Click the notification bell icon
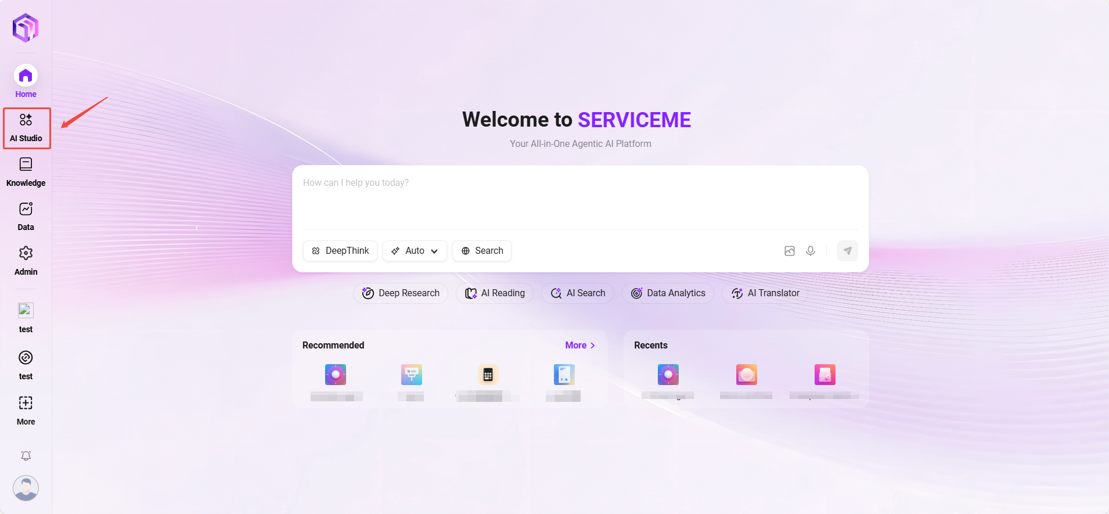Viewport: 1109px width, 514px height. pyautogui.click(x=26, y=456)
